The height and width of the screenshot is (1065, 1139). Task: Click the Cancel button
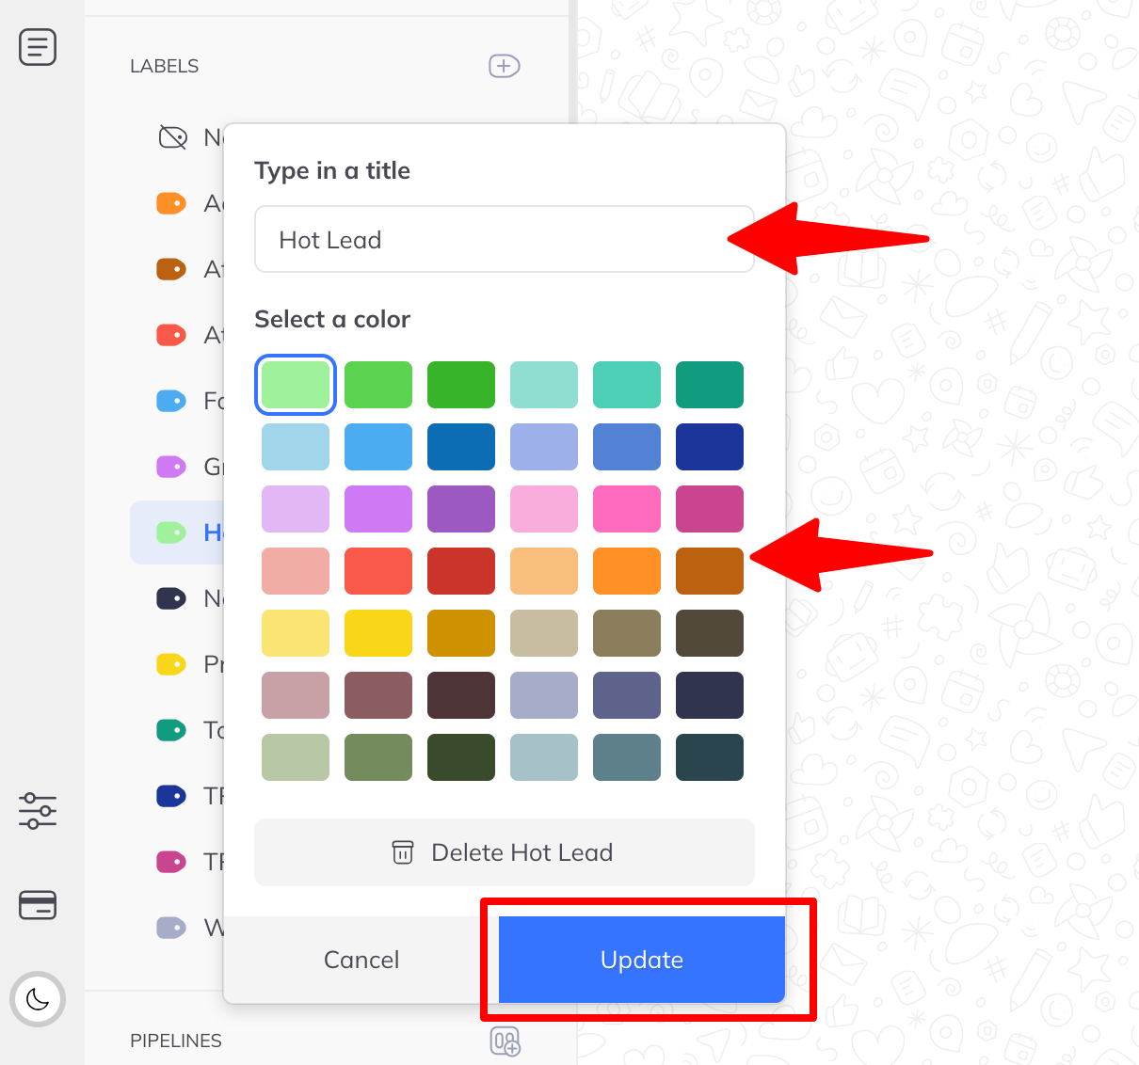(361, 960)
